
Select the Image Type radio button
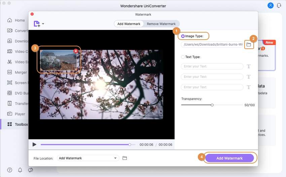click(183, 36)
